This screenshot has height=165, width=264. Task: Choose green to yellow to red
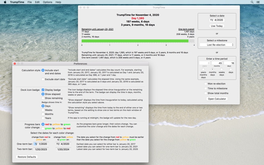click(x=43, y=128)
